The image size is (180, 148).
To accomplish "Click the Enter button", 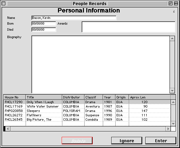I will point(161,141).
